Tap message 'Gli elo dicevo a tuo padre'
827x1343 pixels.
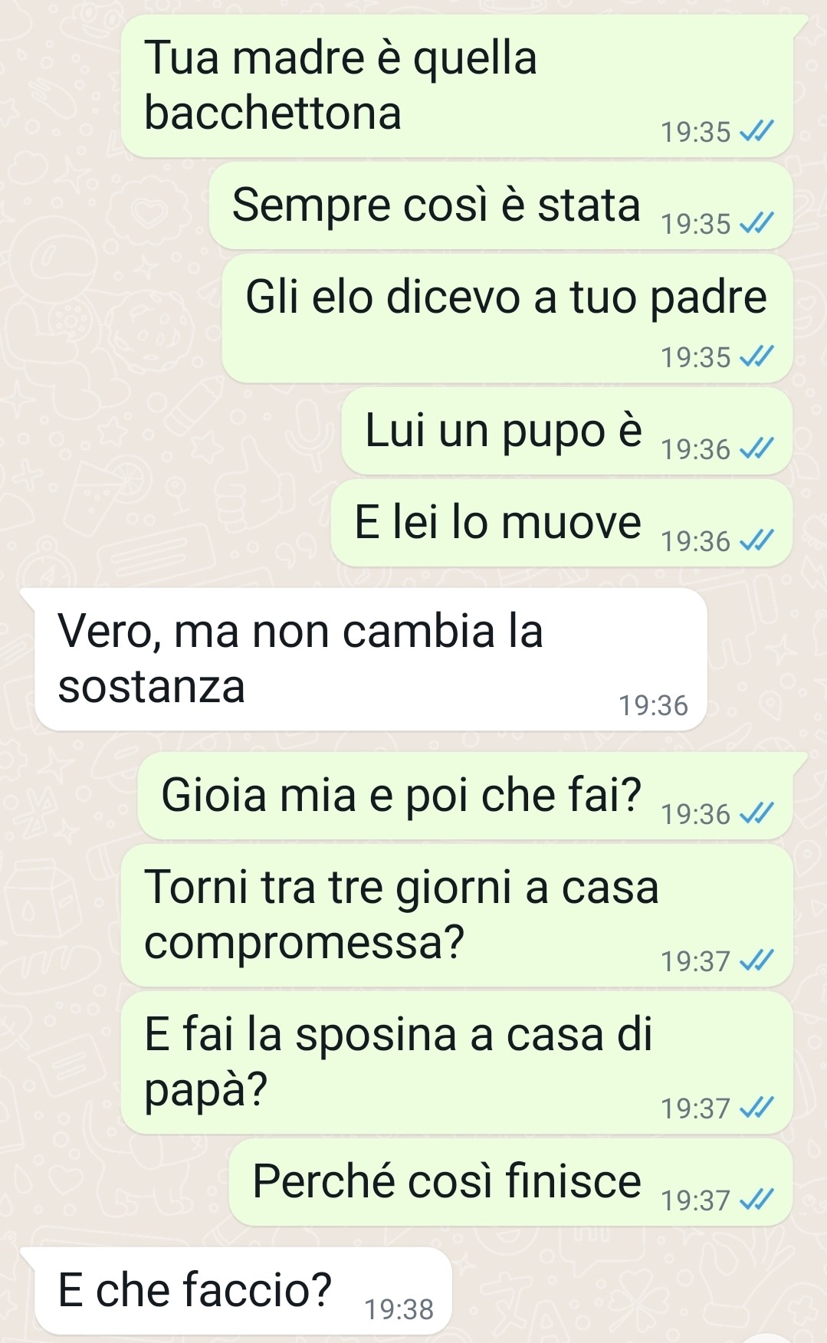click(507, 318)
